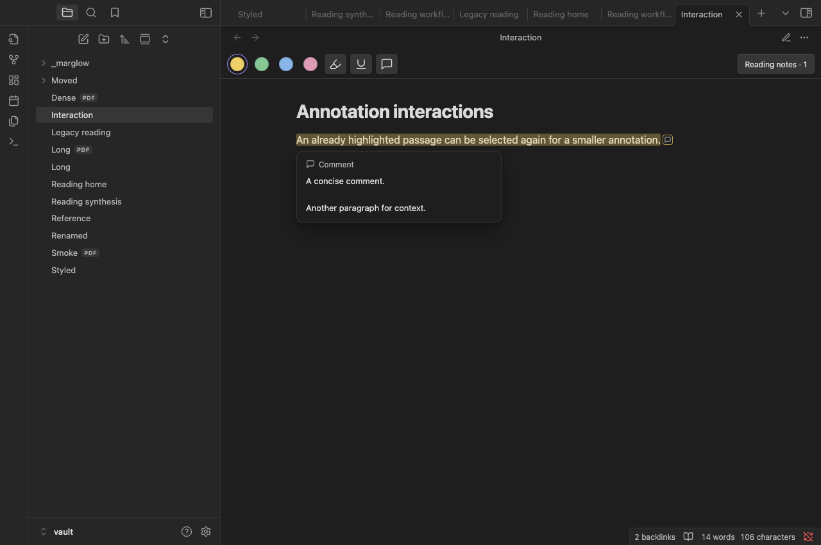
Task: Open quick switcher ribbon icon
Action: click(13, 39)
